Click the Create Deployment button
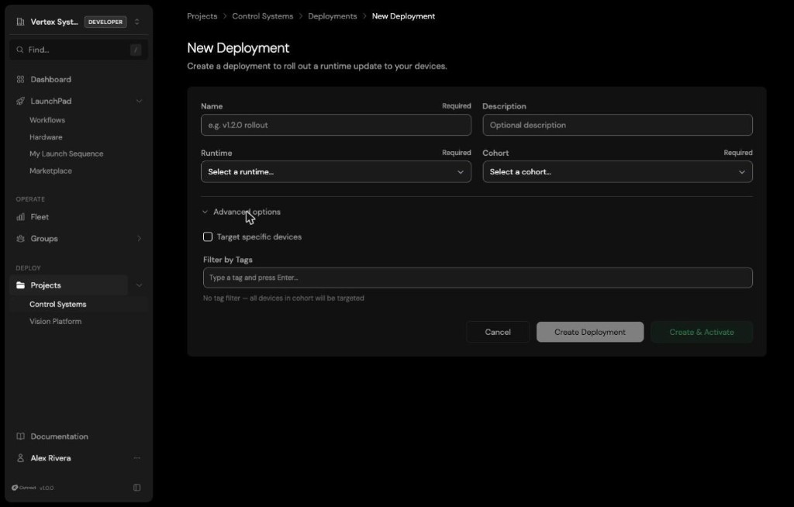This screenshot has height=507, width=794. click(590, 333)
